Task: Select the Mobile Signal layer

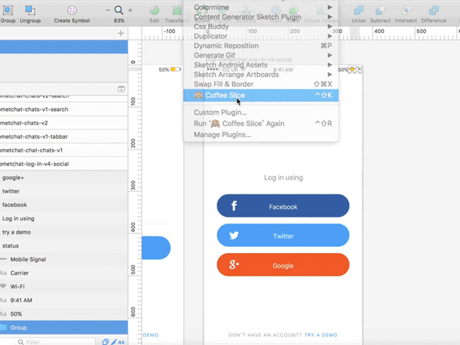Action: pyautogui.click(x=64, y=259)
